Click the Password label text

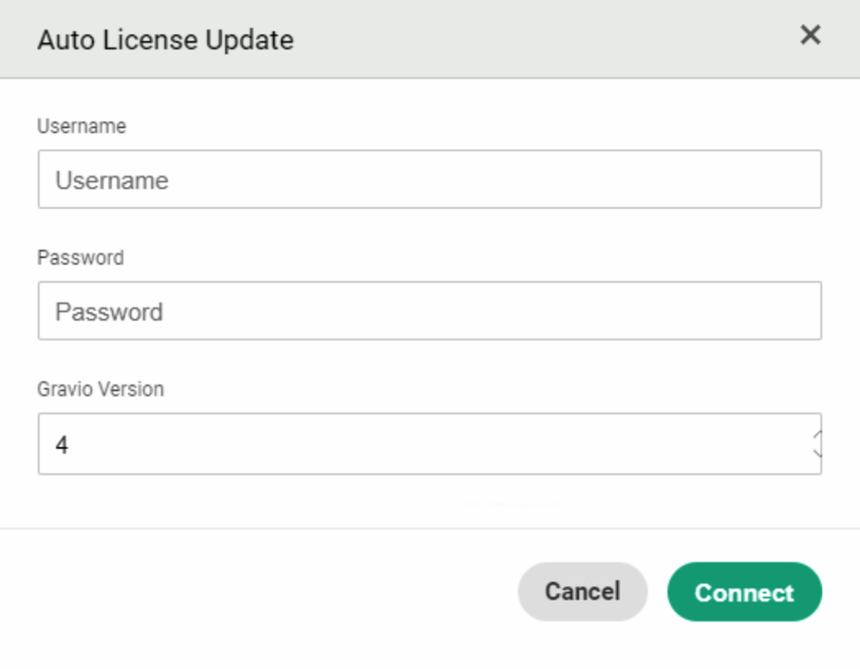81,258
